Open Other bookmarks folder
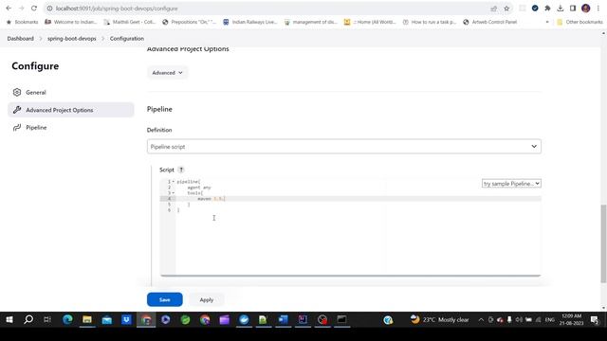Image resolution: width=607 pixels, height=341 pixels. coord(579,22)
